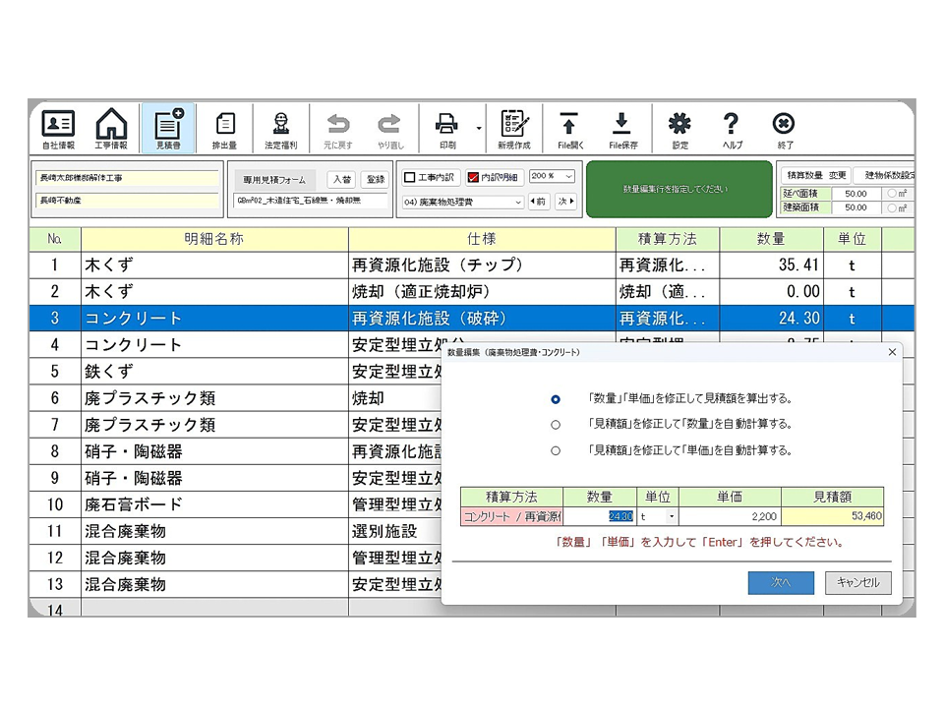Open the 自社情報 company info icon

(58, 129)
